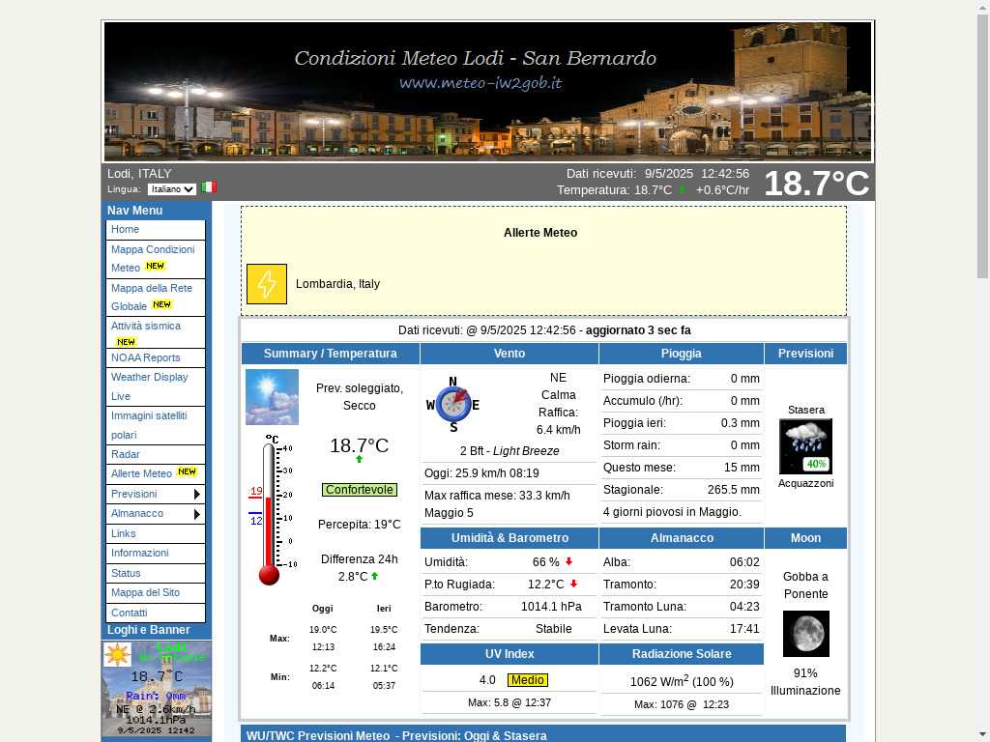
Task: Click the Alba time 06:02
Action: tap(744, 562)
